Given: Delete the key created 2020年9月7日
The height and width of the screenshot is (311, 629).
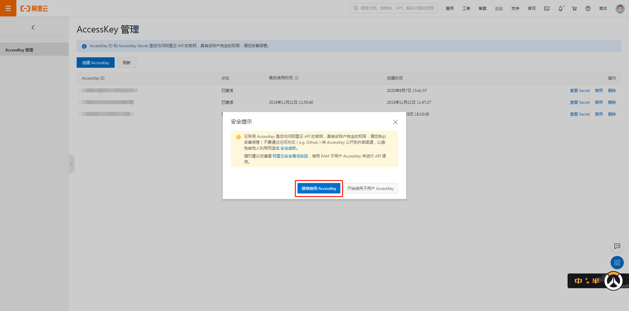Looking at the screenshot, I should (x=612, y=91).
